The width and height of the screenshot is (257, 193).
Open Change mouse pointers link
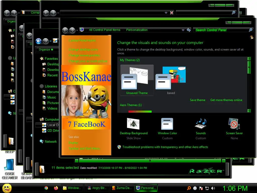(x=84, y=55)
